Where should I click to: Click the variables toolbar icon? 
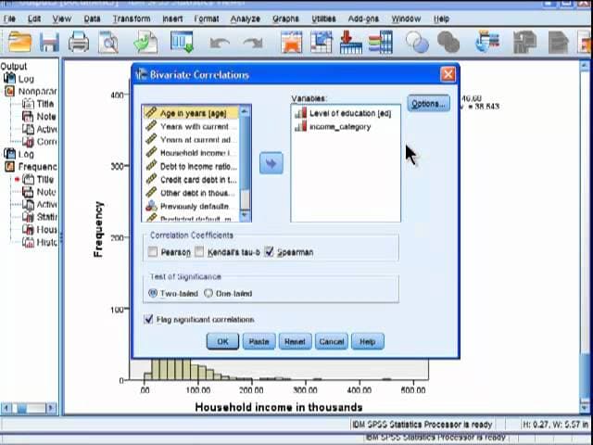pyautogui.click(x=381, y=42)
